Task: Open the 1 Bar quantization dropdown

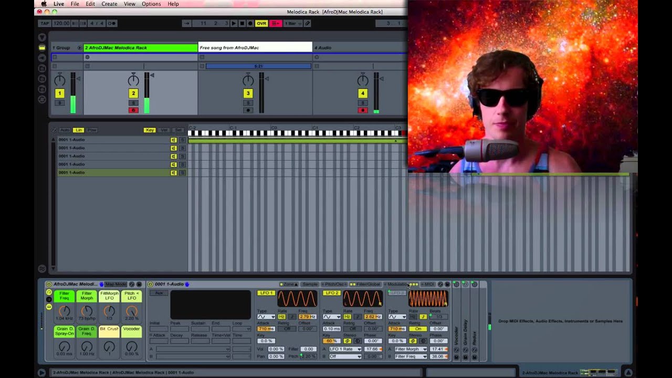Action: (x=292, y=24)
